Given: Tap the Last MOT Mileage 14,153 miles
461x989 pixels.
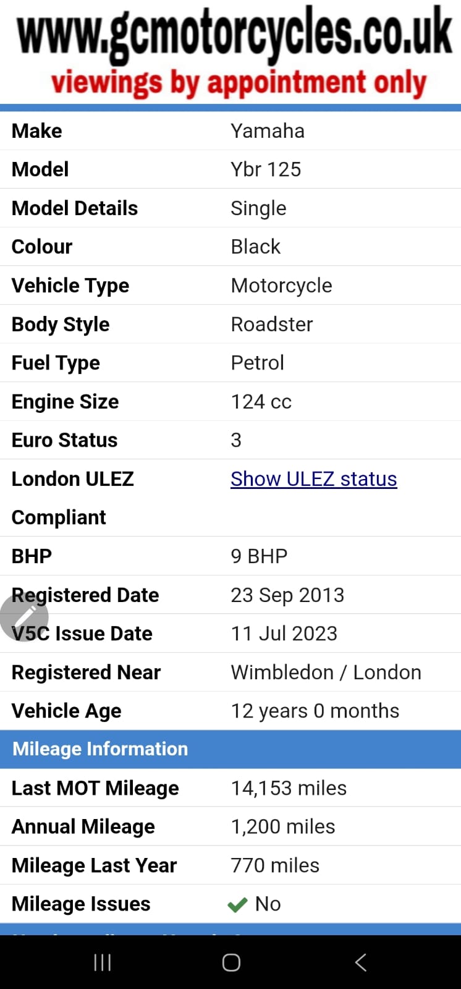Looking at the screenshot, I should tap(289, 788).
